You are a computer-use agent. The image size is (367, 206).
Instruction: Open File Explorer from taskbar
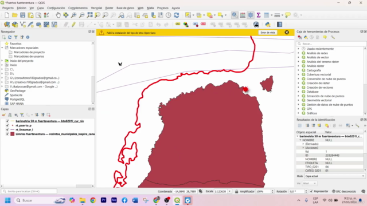(x=83, y=200)
